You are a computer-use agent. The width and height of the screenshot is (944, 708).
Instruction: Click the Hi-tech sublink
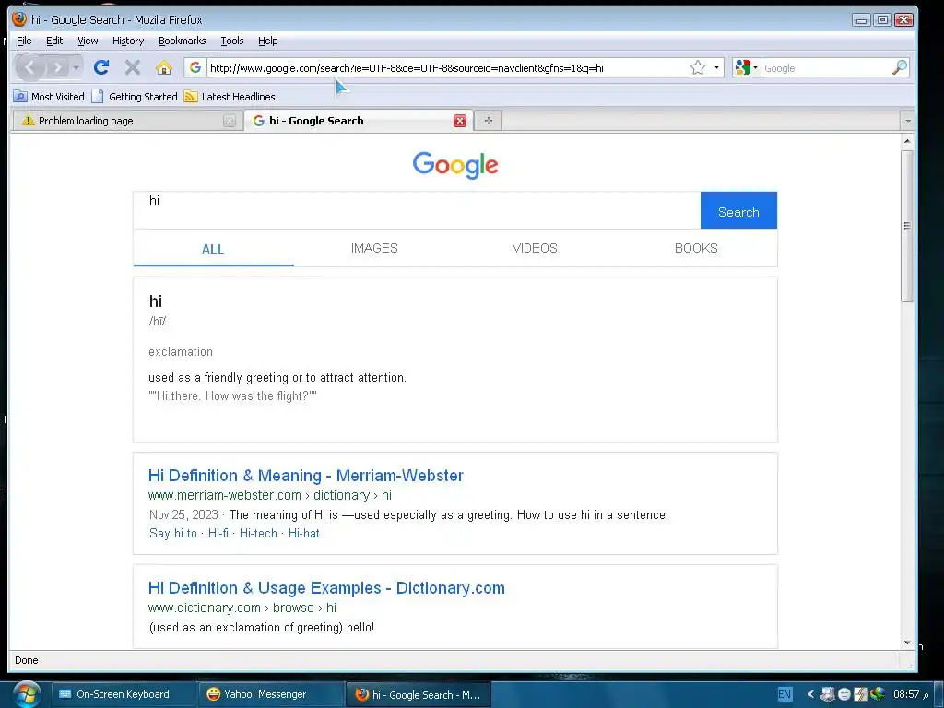(258, 534)
